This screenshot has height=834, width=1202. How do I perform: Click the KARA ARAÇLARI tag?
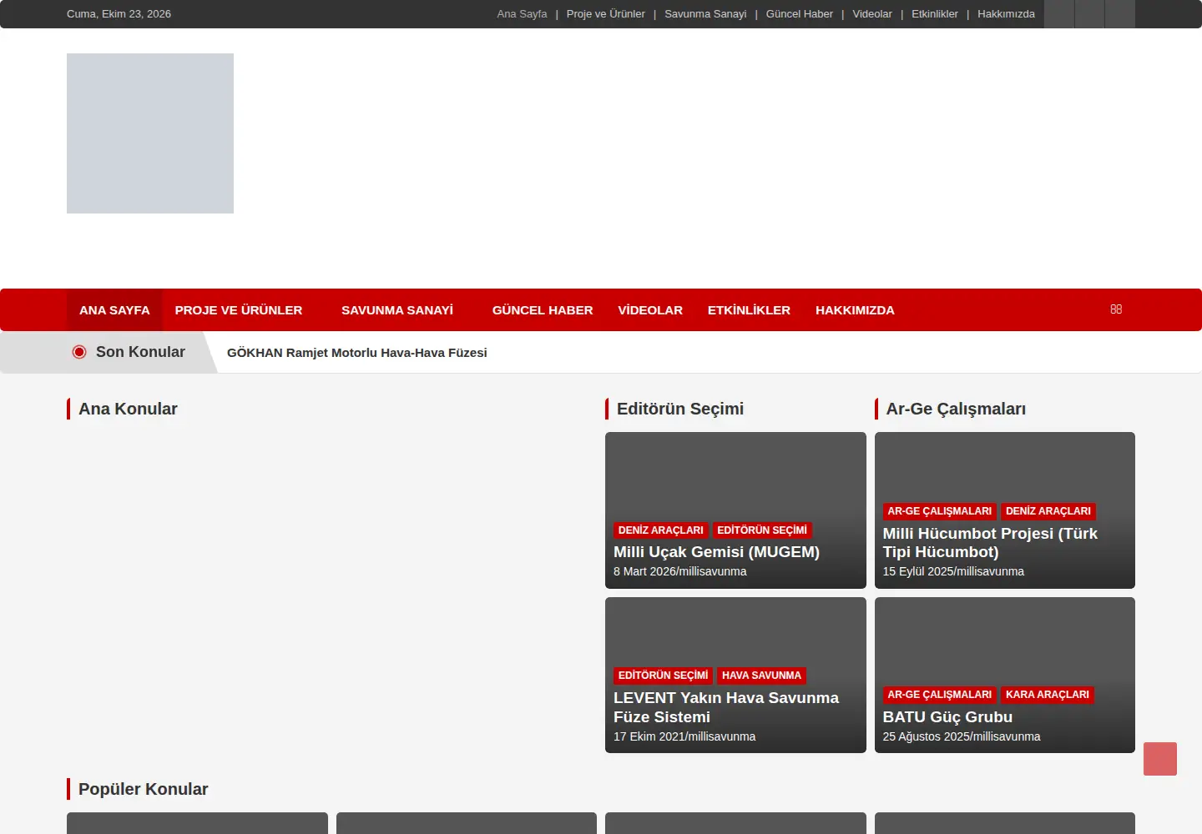tap(1048, 695)
